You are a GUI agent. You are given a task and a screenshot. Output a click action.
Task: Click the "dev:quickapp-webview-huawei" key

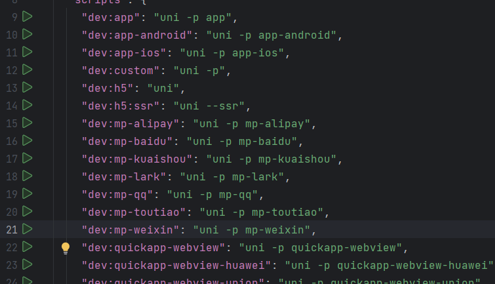point(176,266)
